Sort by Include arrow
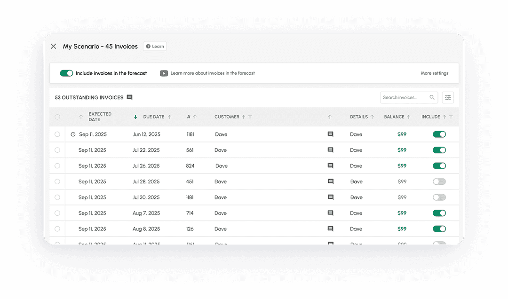The width and height of the screenshot is (508, 299). coord(444,117)
